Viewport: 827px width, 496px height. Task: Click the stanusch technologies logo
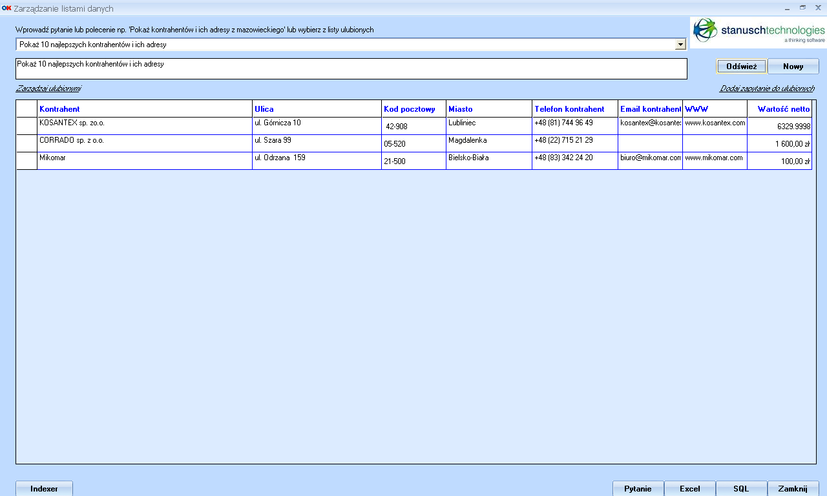click(x=759, y=32)
